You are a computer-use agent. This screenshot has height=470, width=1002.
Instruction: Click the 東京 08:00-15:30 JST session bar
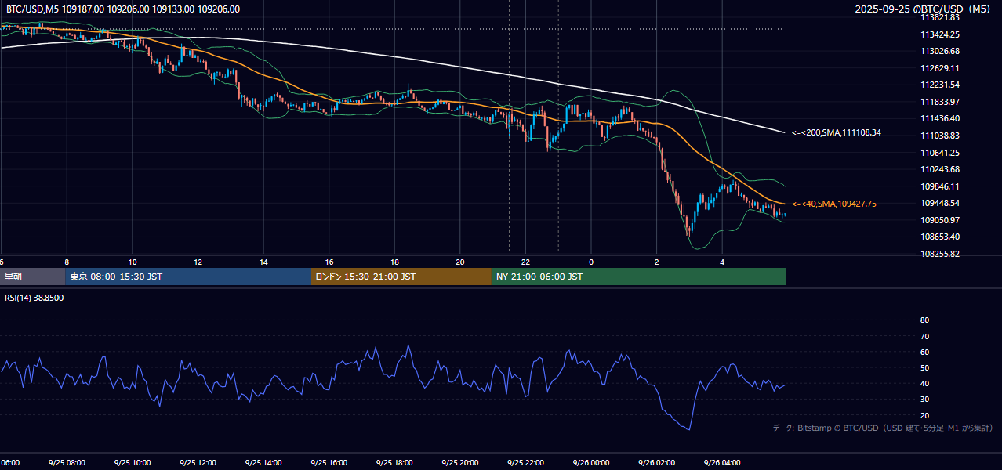tap(188, 277)
